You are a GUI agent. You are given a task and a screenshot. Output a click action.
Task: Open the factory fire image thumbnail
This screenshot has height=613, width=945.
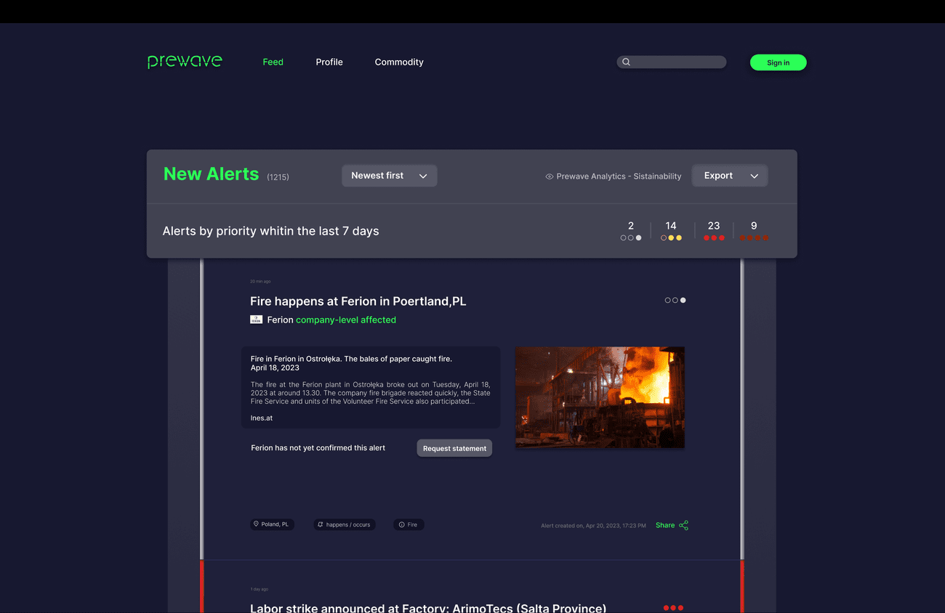[600, 397]
